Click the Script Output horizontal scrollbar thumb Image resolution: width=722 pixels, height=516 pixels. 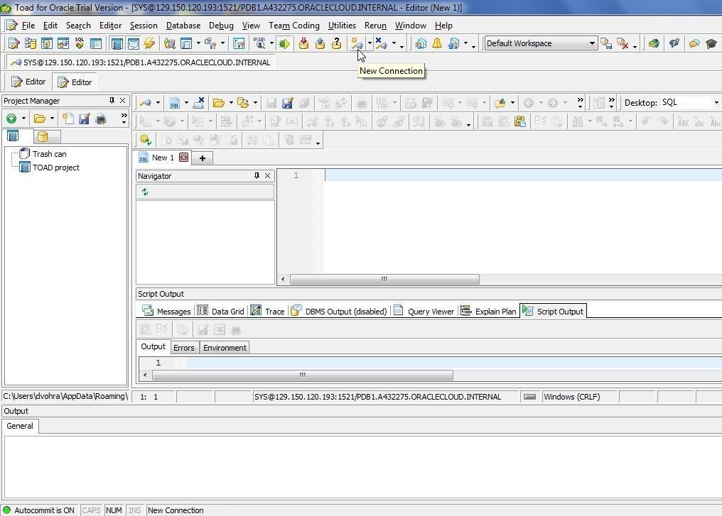(x=303, y=375)
